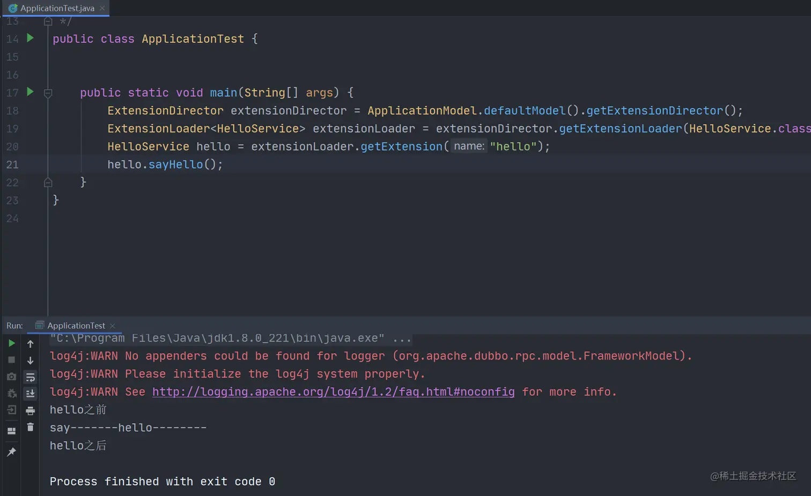Image resolution: width=811 pixels, height=496 pixels.
Task: Click the Dump Threads camera icon
Action: [11, 377]
